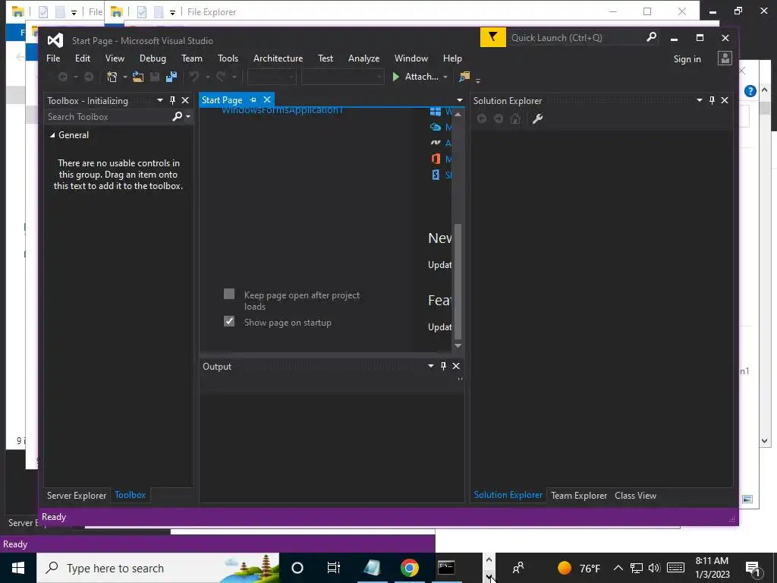Click the Cortana circle taskbar icon
777x583 pixels.
(297, 568)
